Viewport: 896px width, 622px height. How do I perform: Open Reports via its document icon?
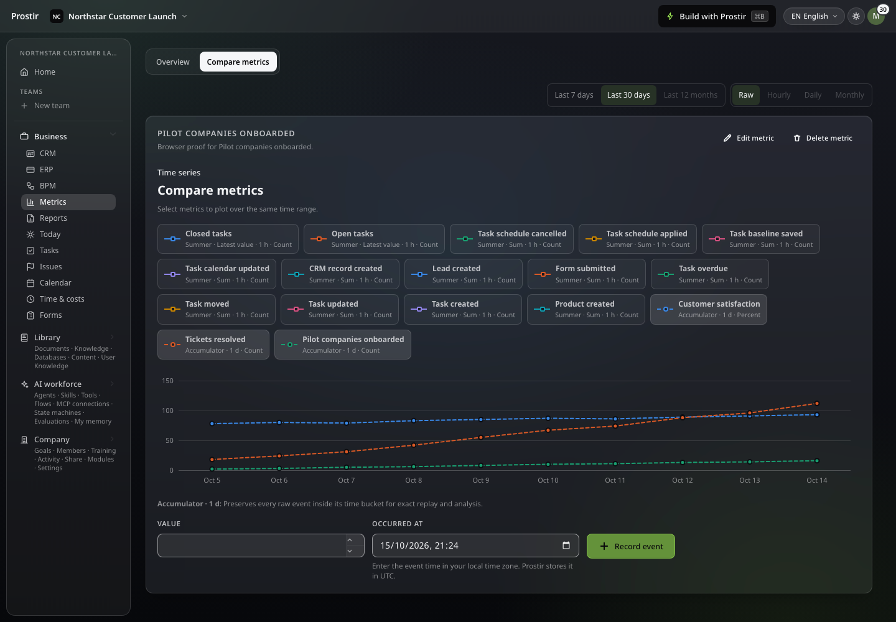click(x=30, y=218)
